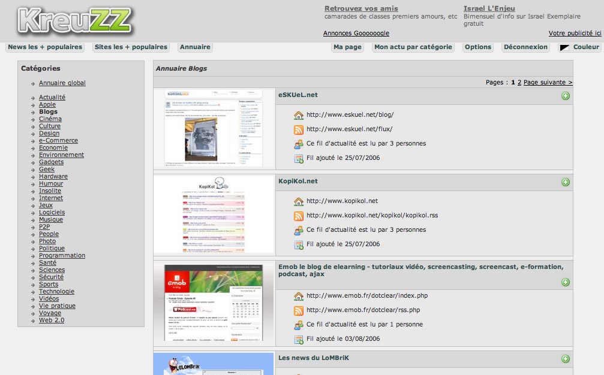Open Ma page
Screen dimensions: 604x375
pos(347,47)
